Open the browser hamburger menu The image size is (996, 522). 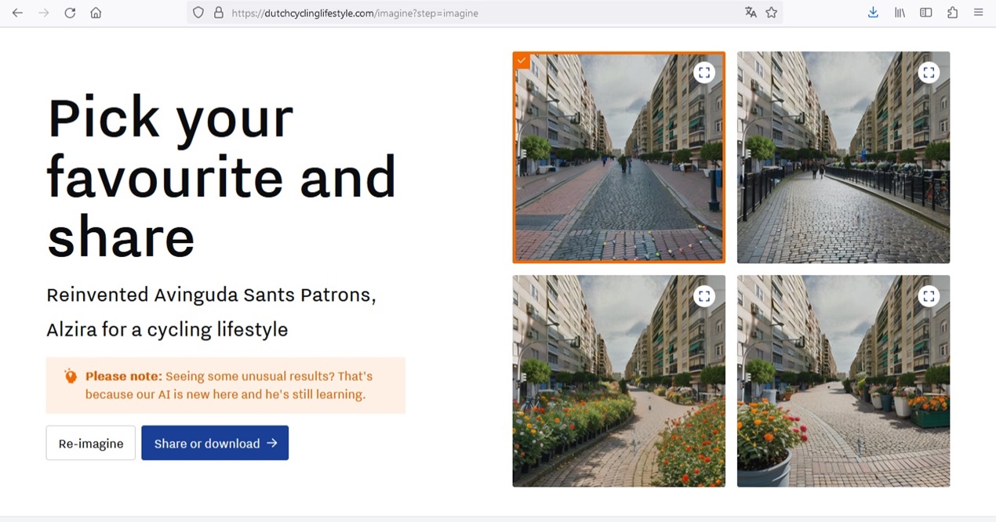coord(978,13)
